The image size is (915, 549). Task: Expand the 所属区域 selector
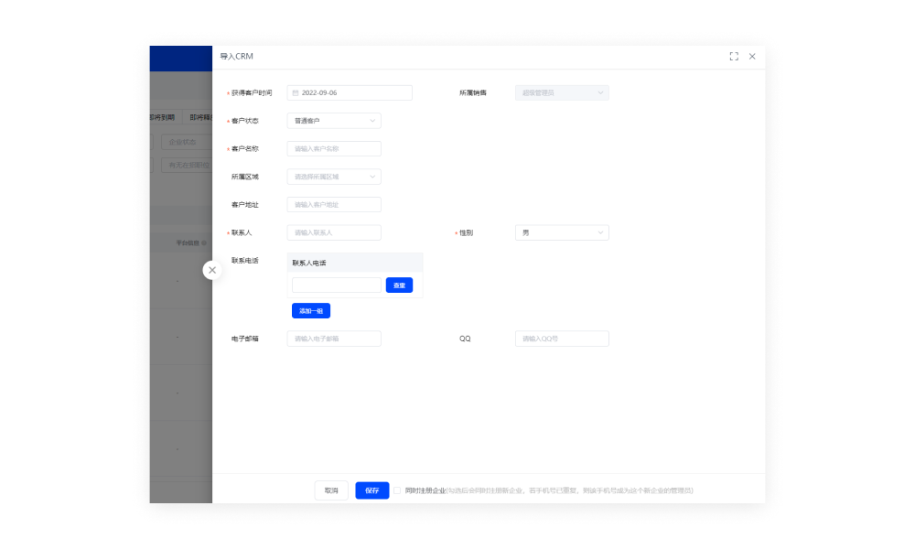pyautogui.click(x=334, y=177)
